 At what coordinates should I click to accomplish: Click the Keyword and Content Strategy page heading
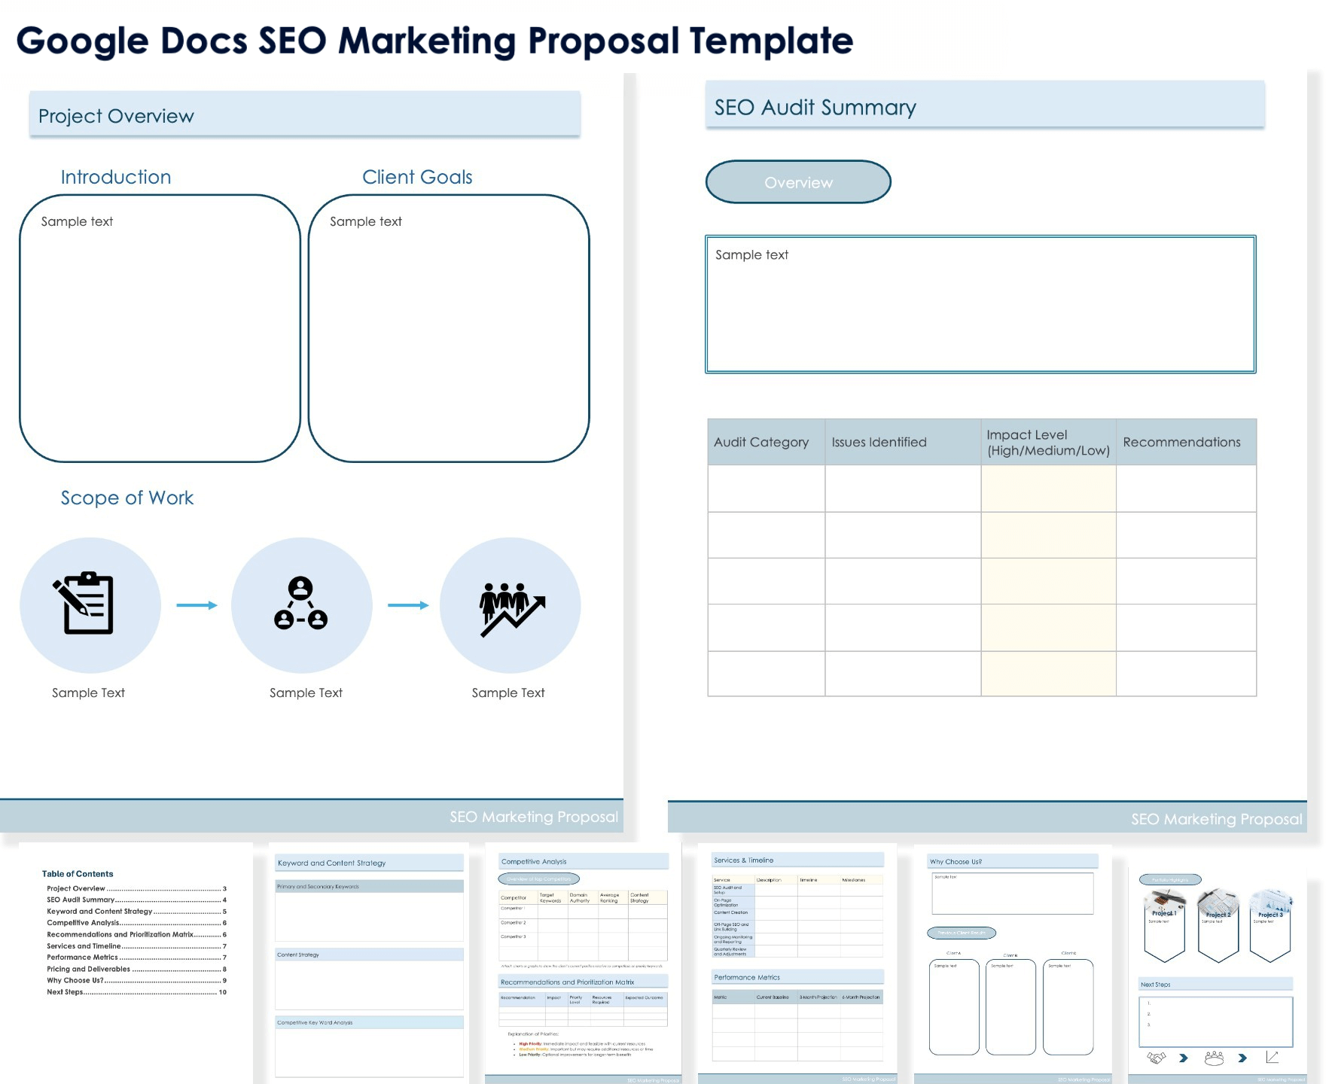pos(369,863)
